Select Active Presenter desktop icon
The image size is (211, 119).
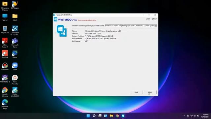pyautogui.click(x=15, y=80)
